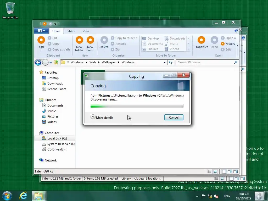Click the forward navigation button
The height and width of the screenshot is (201, 268).
[x=45, y=62]
